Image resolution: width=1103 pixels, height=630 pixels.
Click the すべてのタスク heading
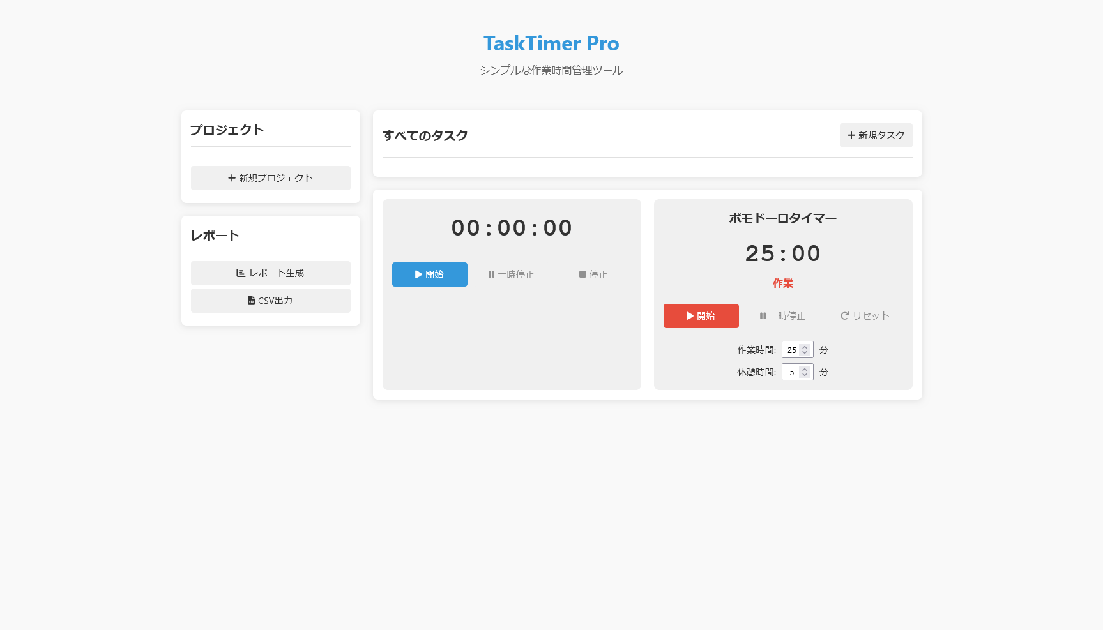[x=425, y=135]
